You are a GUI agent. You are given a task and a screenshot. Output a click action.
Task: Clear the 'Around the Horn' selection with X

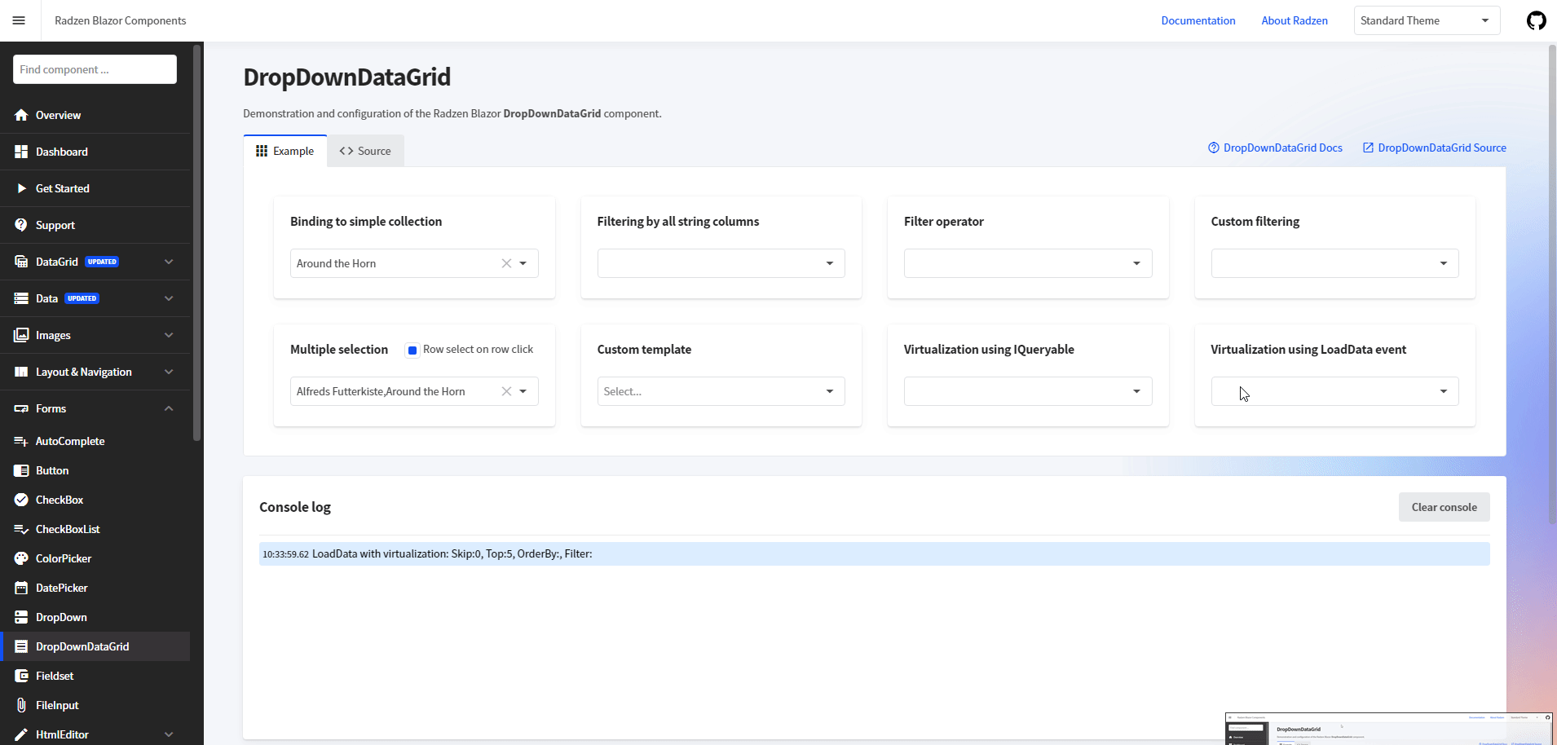pos(505,263)
